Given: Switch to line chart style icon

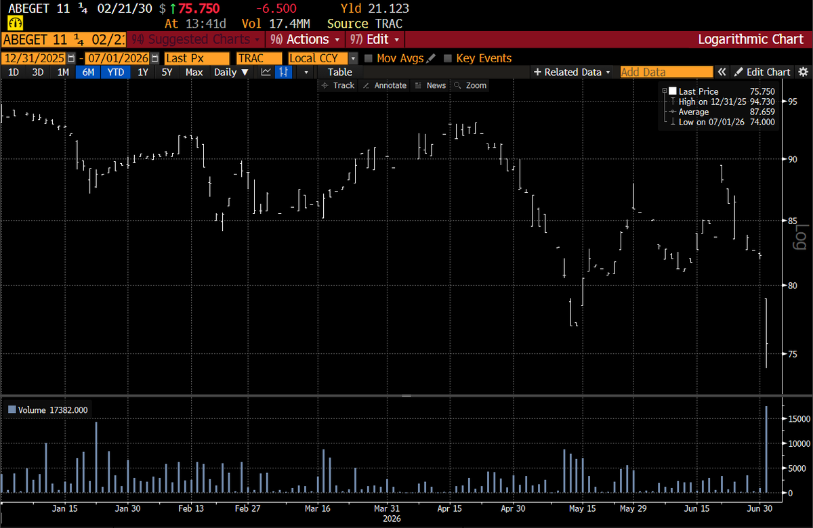Looking at the screenshot, I should click(x=266, y=72).
